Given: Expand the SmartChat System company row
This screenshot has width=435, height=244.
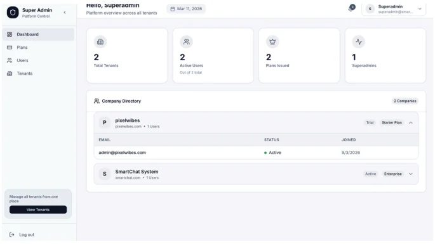Looking at the screenshot, I should click(x=411, y=174).
